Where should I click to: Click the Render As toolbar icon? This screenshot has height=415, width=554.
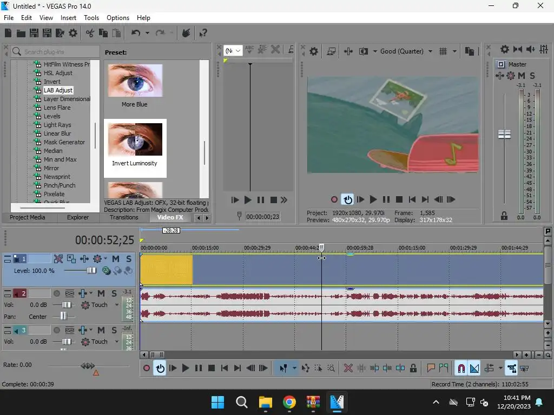60,33
